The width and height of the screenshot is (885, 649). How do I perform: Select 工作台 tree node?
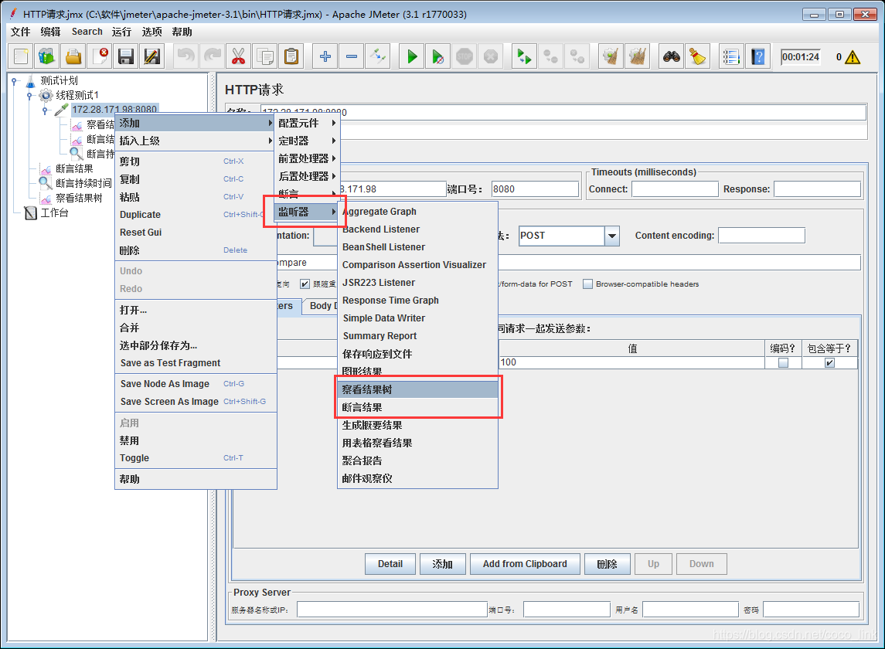[x=54, y=212]
